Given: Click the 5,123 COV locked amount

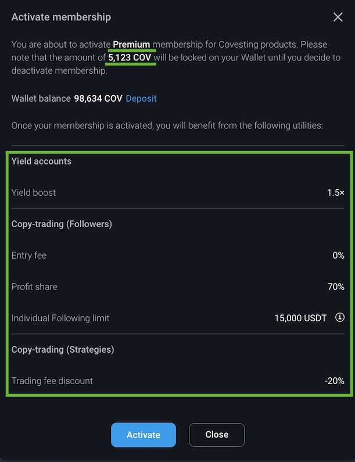Looking at the screenshot, I should click(130, 58).
